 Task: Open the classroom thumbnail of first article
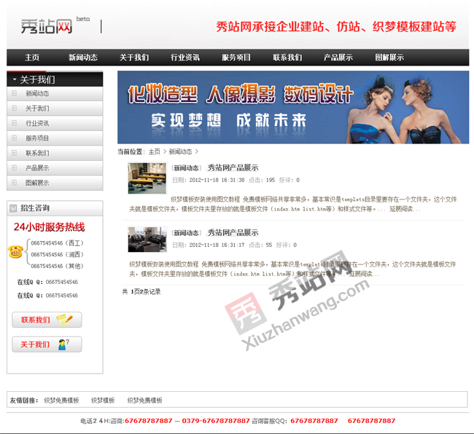tap(147, 178)
